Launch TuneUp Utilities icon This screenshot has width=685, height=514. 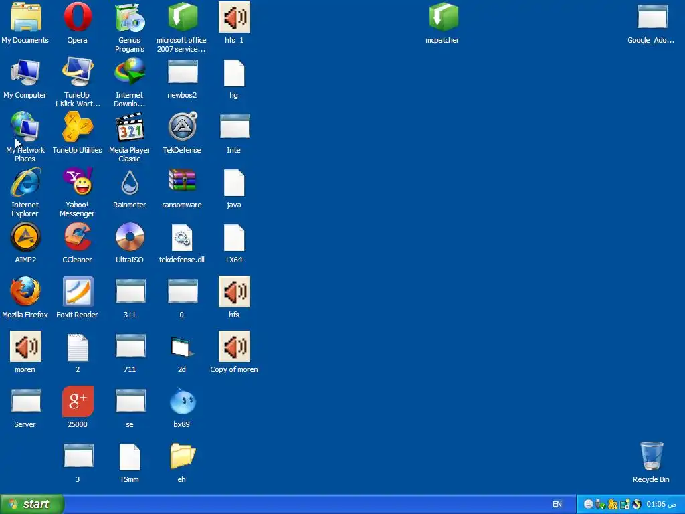tap(78, 126)
